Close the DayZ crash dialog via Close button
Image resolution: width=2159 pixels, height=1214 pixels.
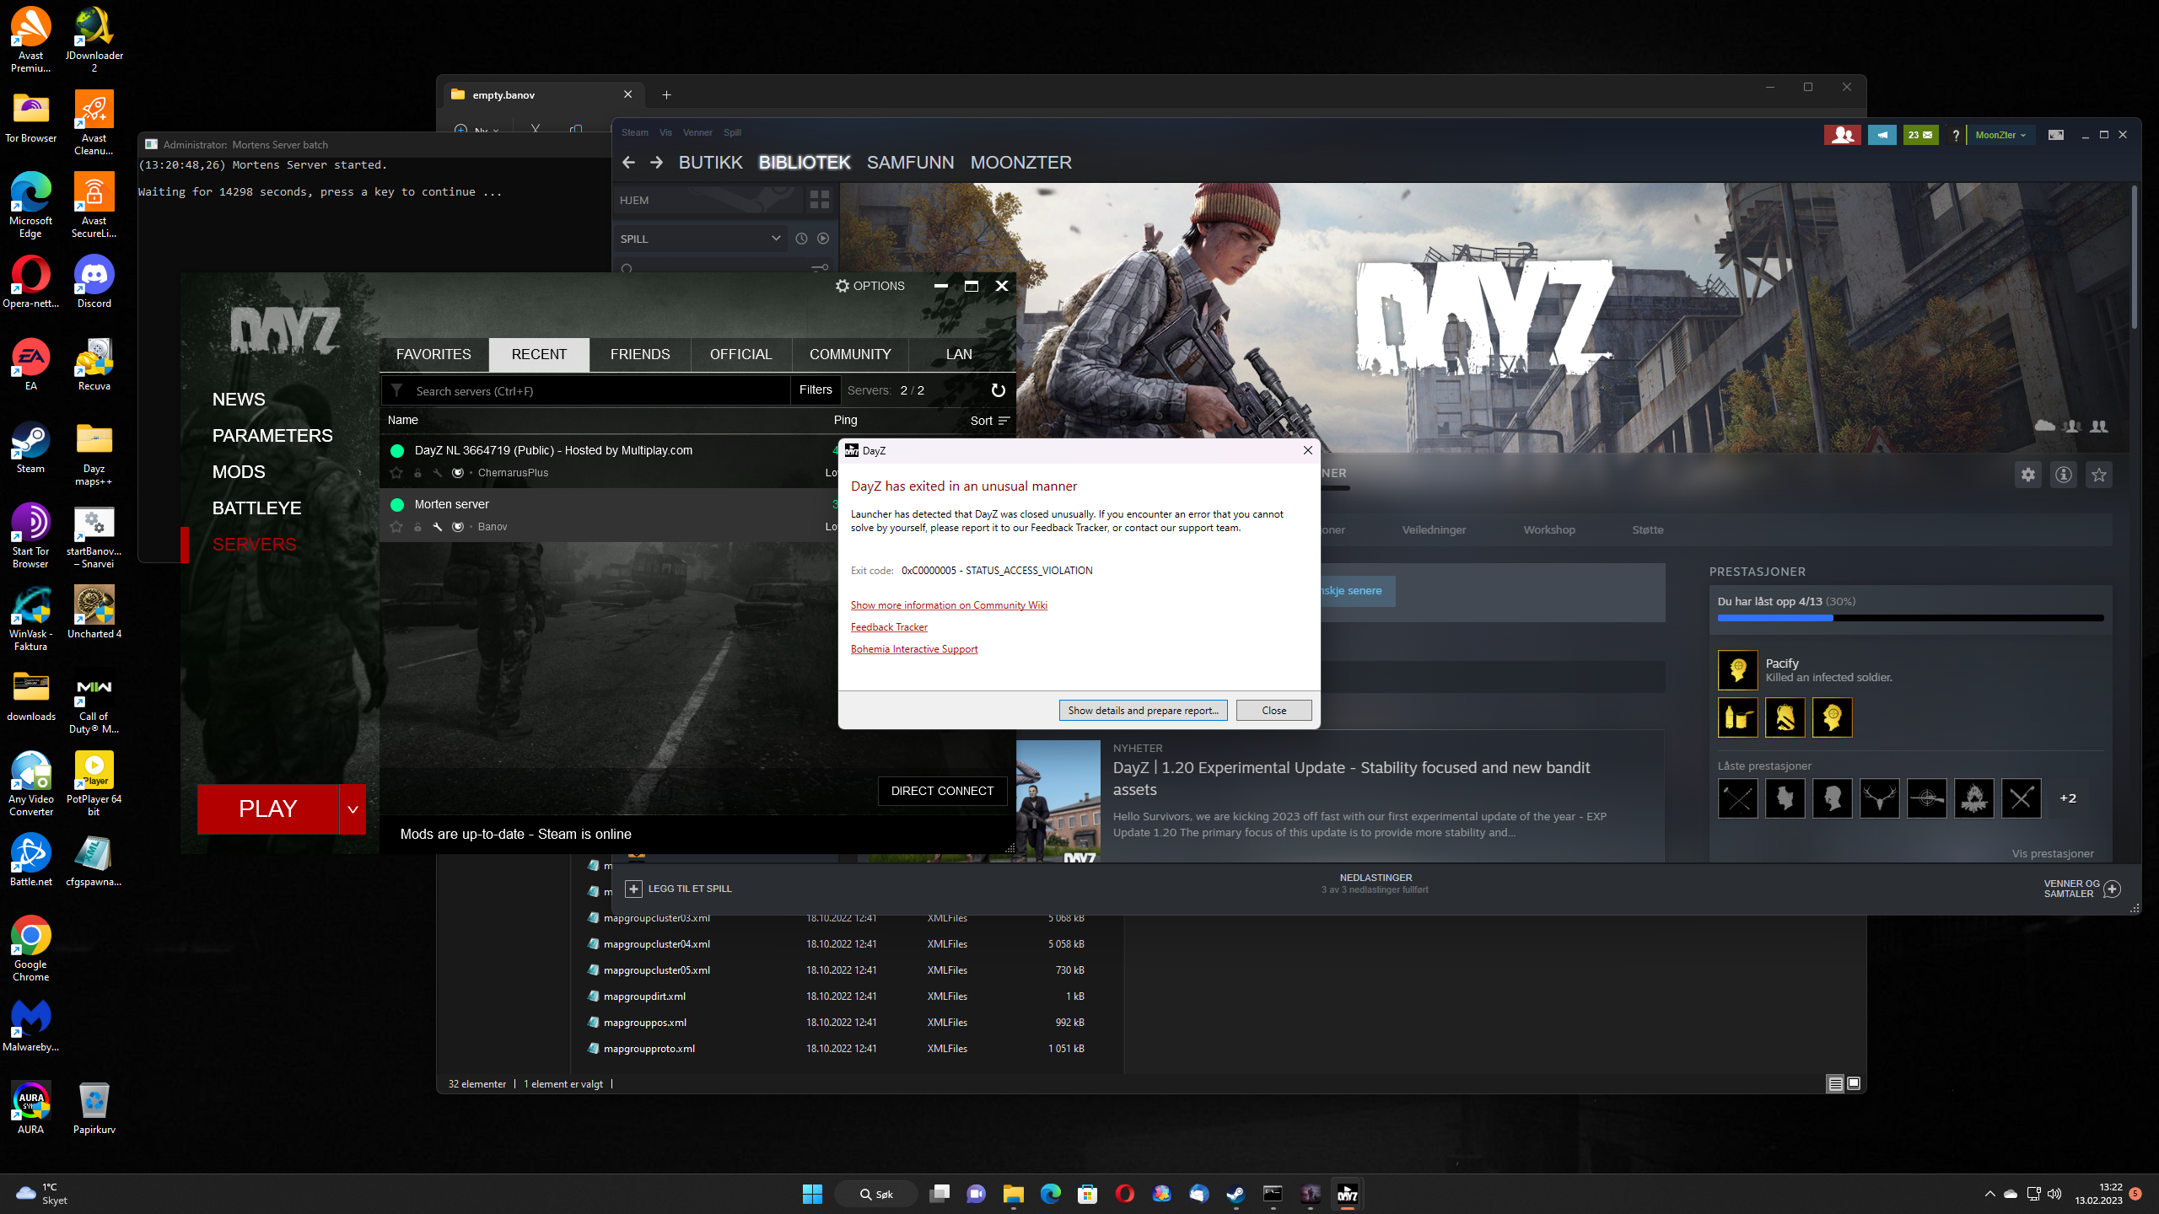(1273, 711)
